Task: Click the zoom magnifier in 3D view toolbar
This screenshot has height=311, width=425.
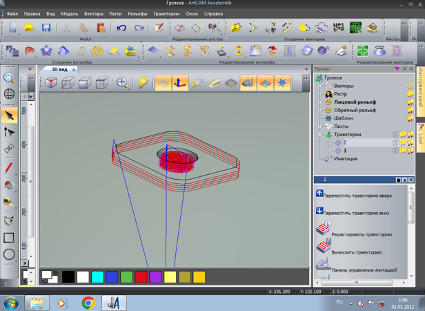Action: coord(123,83)
